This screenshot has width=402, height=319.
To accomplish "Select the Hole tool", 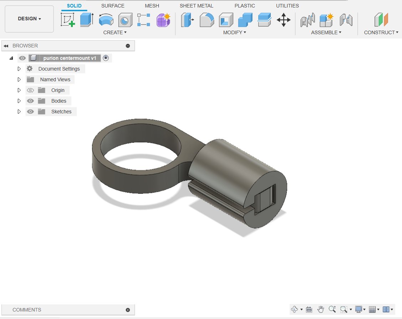I will [x=125, y=20].
